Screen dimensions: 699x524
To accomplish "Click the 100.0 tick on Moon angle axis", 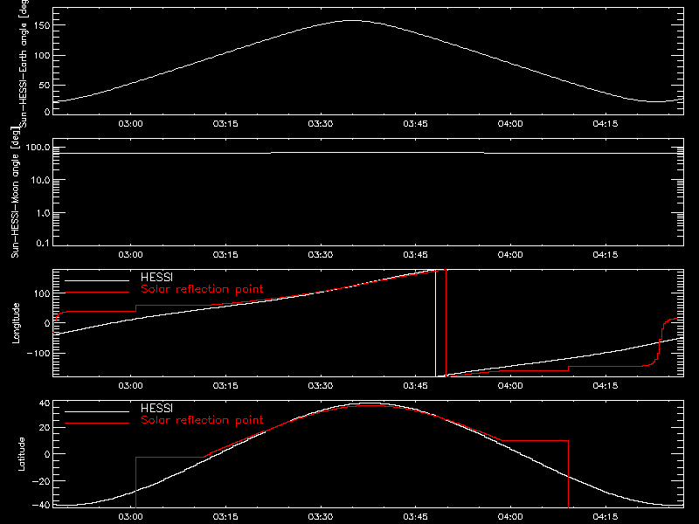I will [38, 148].
